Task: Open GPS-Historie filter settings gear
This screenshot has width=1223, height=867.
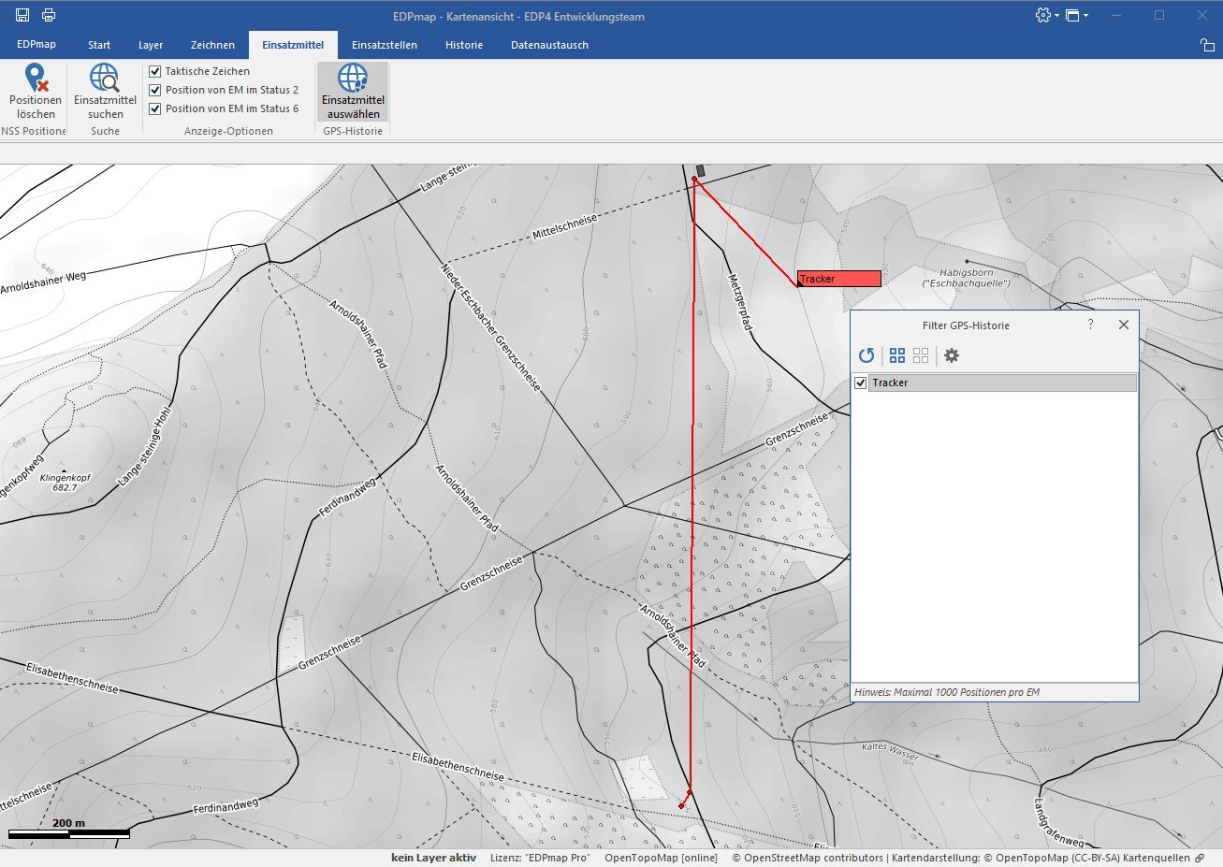Action: click(952, 355)
